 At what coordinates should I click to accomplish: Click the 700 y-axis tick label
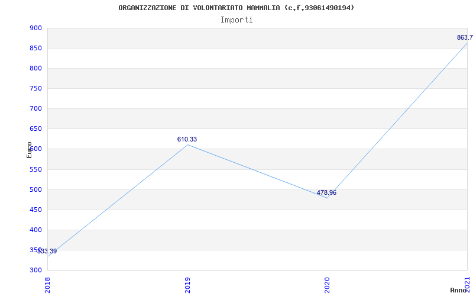click(x=35, y=109)
